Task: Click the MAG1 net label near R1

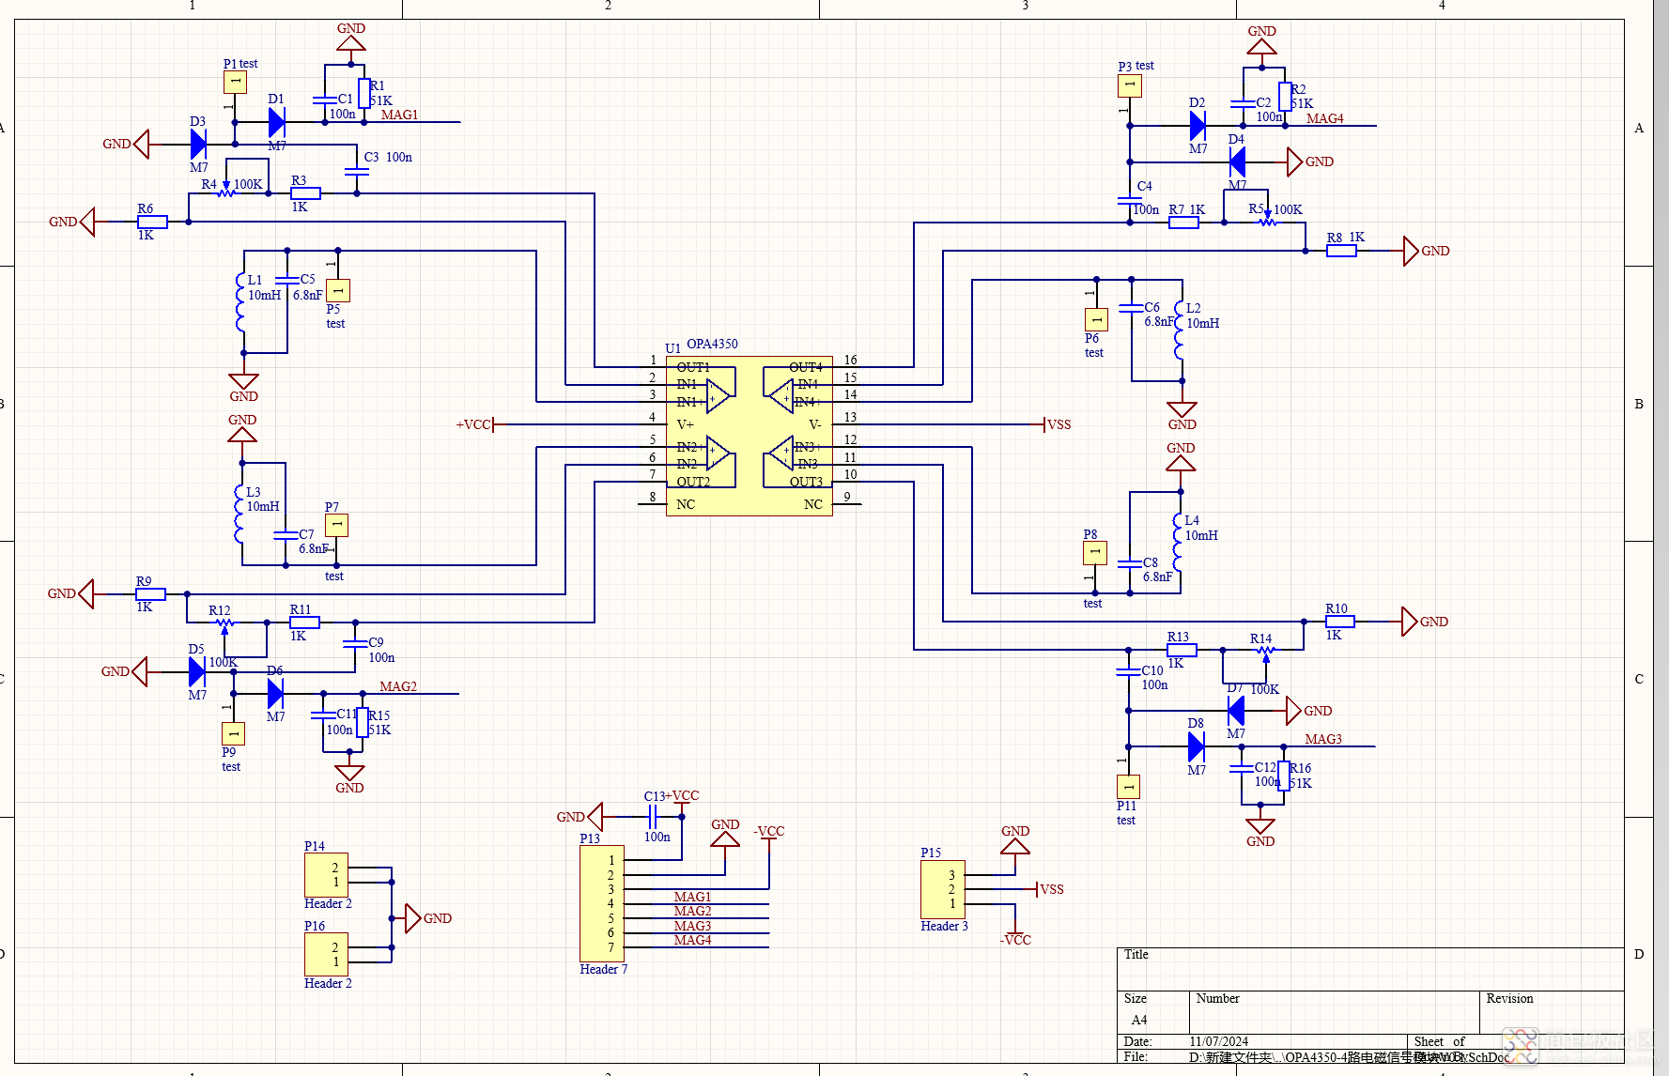Action: tap(399, 115)
